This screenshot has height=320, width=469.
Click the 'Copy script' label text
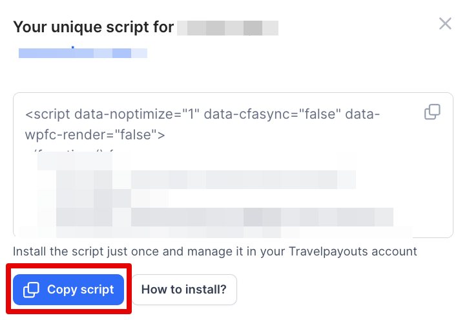pyautogui.click(x=80, y=290)
